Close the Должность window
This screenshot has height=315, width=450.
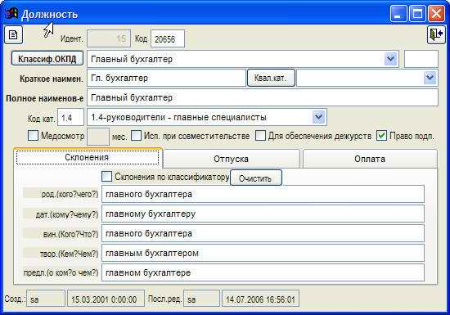coord(436,13)
